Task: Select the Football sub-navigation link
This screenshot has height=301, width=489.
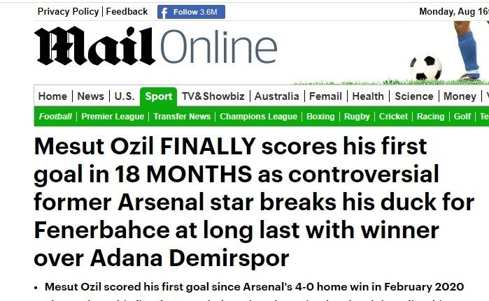Action: click(55, 117)
